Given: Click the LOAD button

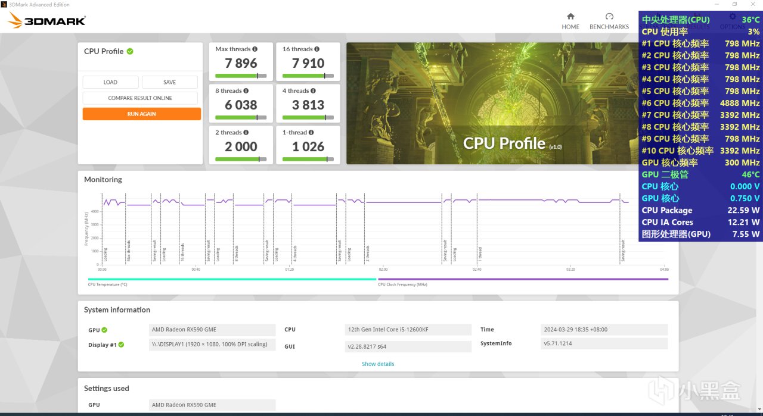Looking at the screenshot, I should [110, 82].
